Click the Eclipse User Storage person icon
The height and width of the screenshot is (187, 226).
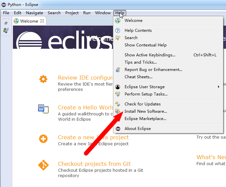[118, 87]
